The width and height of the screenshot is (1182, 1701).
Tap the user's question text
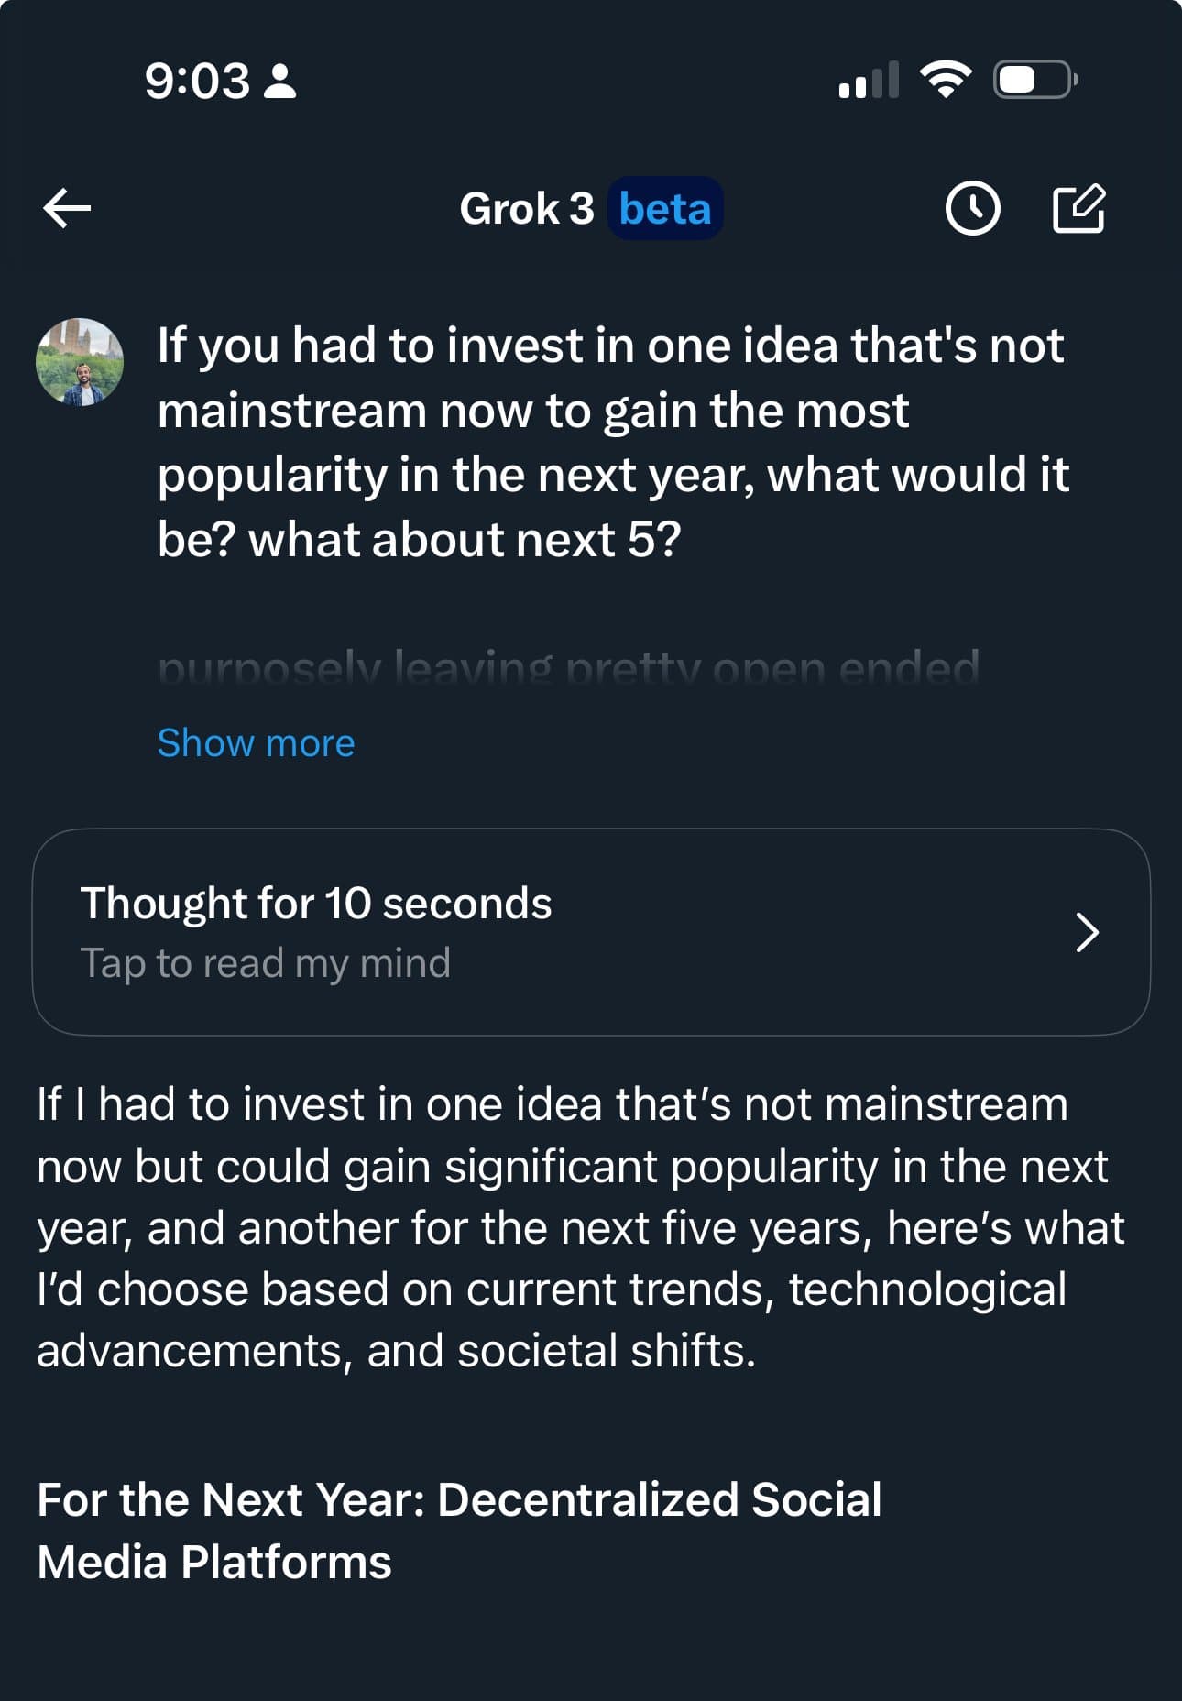point(611,442)
